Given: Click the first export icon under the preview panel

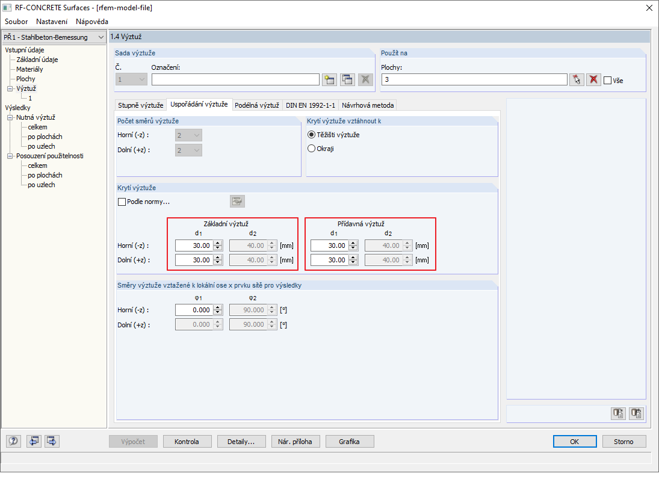Looking at the screenshot, I should tap(618, 413).
